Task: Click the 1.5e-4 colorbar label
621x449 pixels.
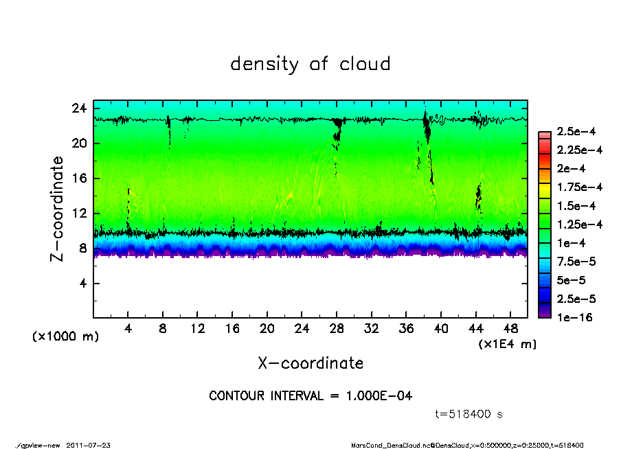Action: (x=576, y=206)
